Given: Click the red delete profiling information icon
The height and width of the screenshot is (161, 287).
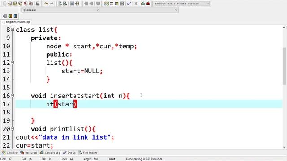Looking at the screenshot, I should point(148,4).
